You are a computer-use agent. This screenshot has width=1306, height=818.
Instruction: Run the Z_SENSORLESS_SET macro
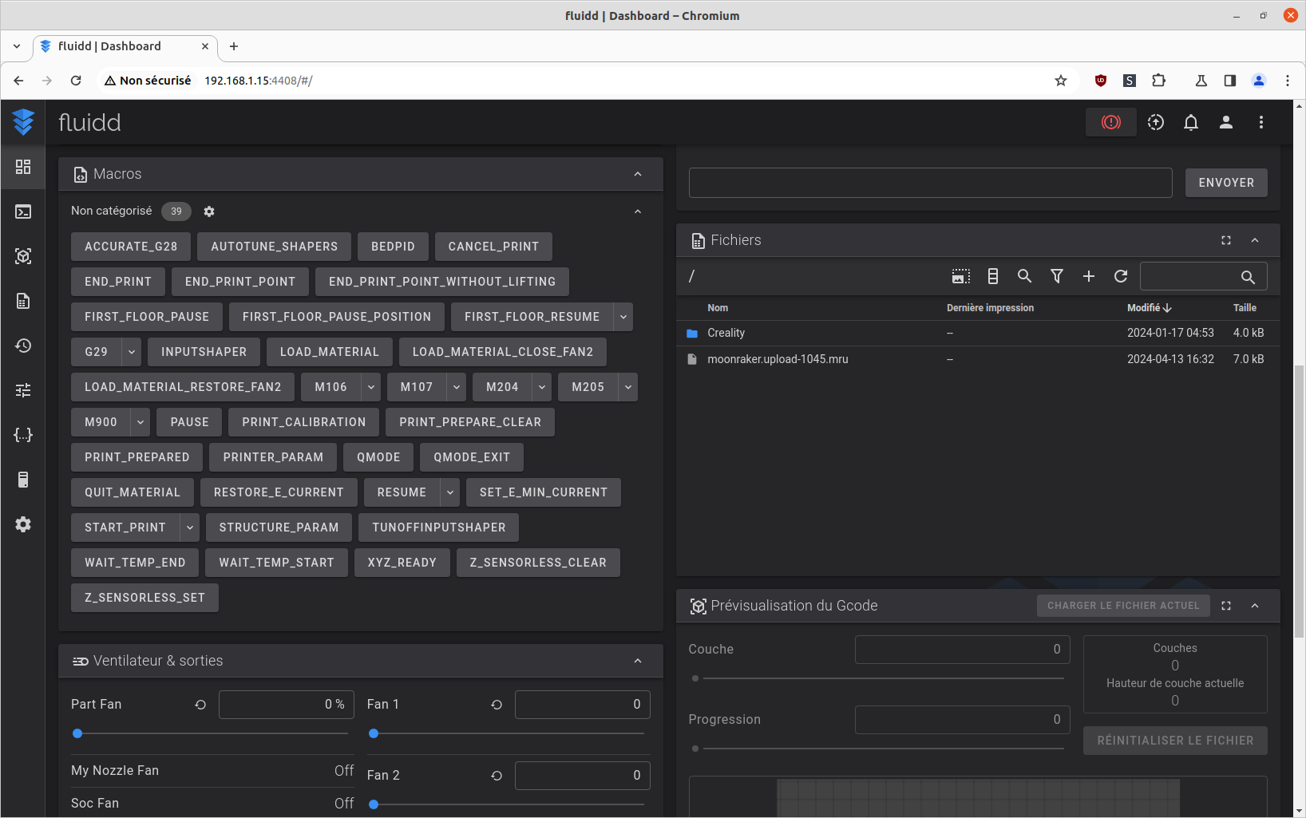(144, 598)
